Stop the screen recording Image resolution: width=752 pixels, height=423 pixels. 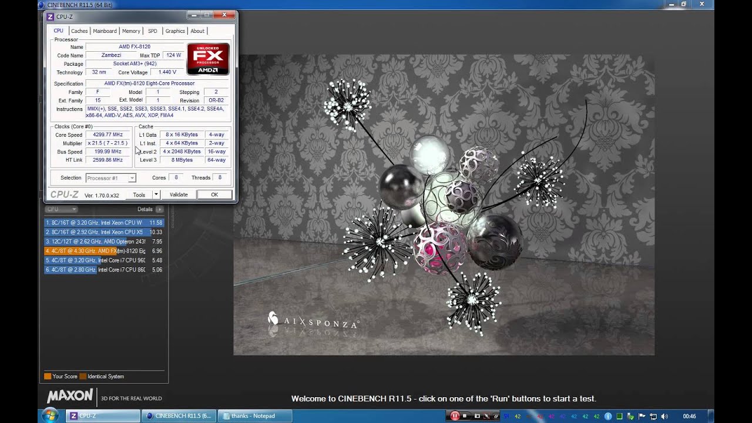465,416
